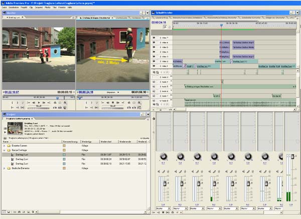The width and height of the screenshot is (301, 219).
Task: Open the program monitor zoom level dropdown
Action: coord(113,92)
